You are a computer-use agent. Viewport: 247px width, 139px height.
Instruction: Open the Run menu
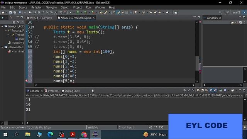click(88, 7)
